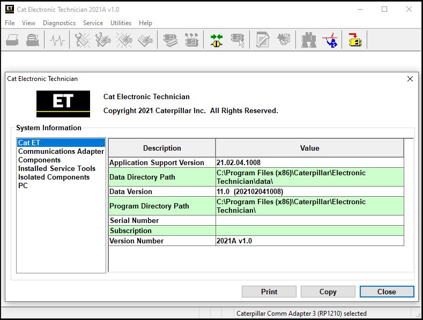Viewport: 423px width, 320px height.
Task: Open the Diagnostics menu
Action: pos(59,23)
